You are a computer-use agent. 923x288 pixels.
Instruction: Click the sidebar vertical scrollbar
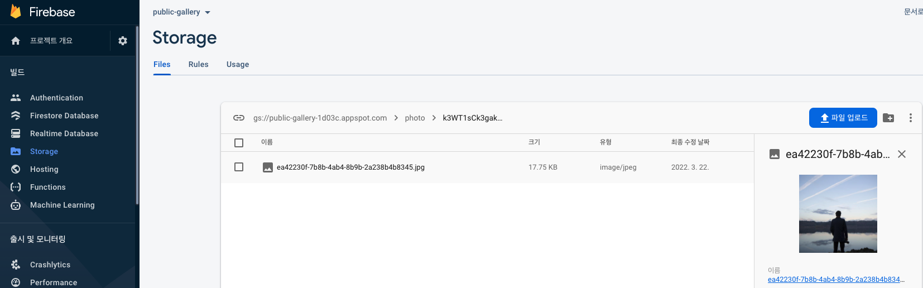click(x=137, y=115)
